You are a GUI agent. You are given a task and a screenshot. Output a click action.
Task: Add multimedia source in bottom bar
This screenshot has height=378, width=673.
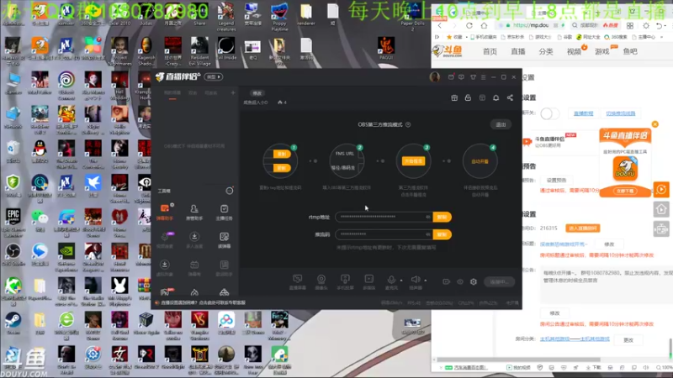coord(368,281)
